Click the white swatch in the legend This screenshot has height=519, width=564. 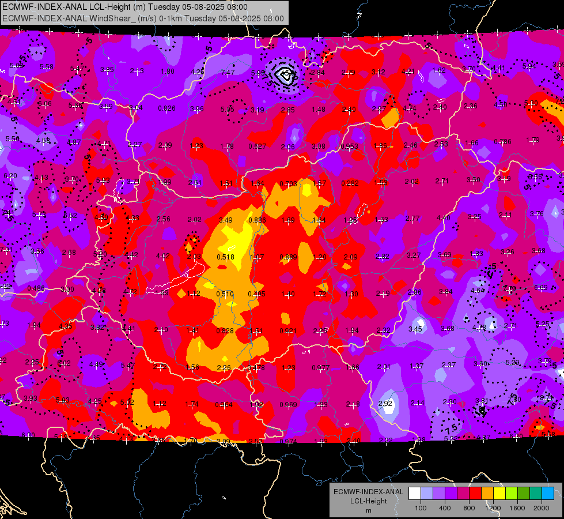coord(415,494)
